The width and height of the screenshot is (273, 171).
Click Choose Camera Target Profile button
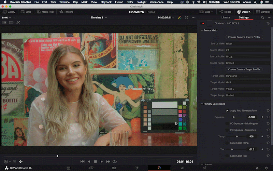[x=244, y=69]
